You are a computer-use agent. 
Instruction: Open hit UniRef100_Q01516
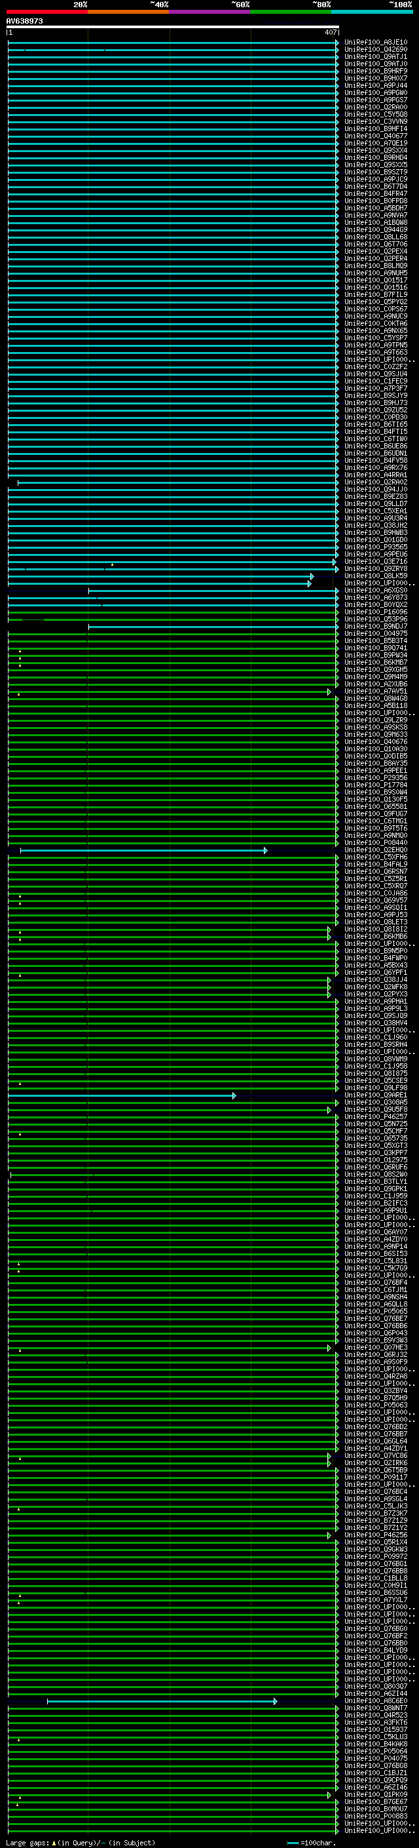[376, 288]
